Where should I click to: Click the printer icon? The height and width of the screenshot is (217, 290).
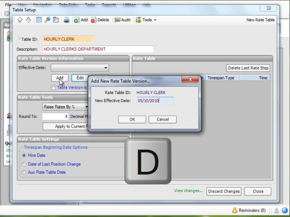click(x=66, y=20)
